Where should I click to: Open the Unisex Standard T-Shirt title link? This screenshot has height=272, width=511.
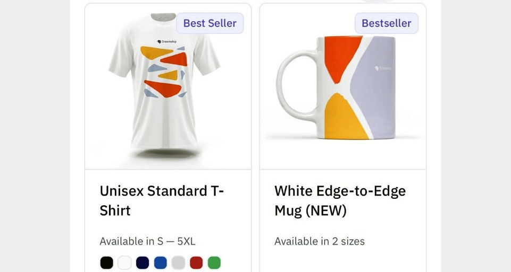(x=162, y=200)
